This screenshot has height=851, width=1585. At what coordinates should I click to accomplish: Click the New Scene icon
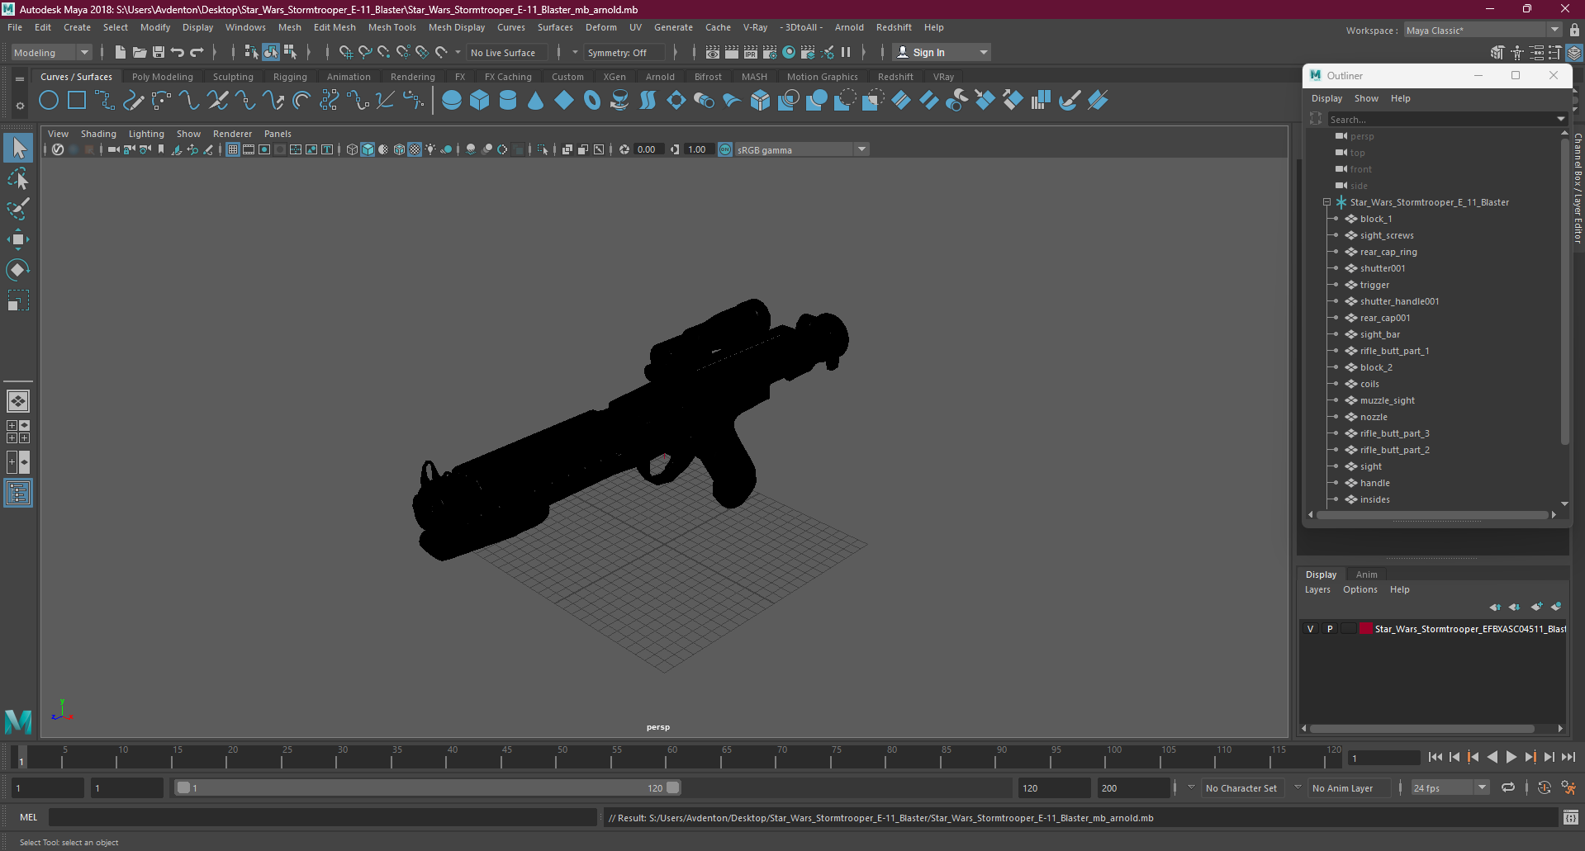tap(121, 52)
